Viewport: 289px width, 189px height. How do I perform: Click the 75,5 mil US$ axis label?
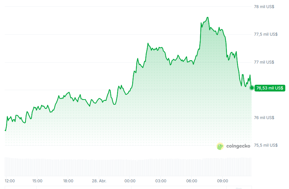(266, 145)
